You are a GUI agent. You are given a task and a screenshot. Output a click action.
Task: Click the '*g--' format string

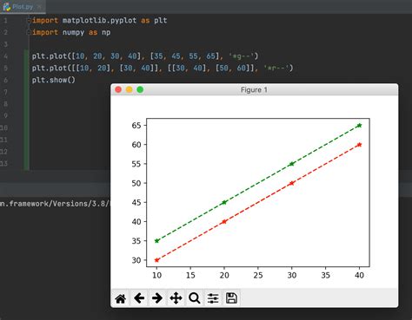pos(242,56)
